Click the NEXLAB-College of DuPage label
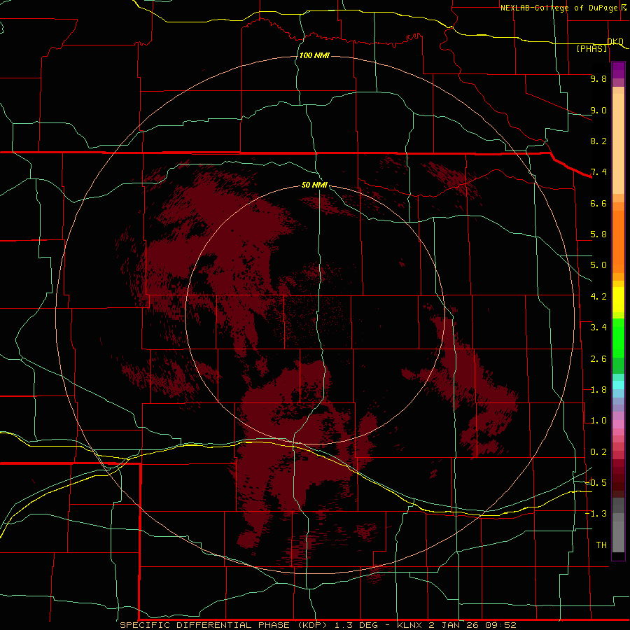This screenshot has width=630, height=630. click(560, 8)
